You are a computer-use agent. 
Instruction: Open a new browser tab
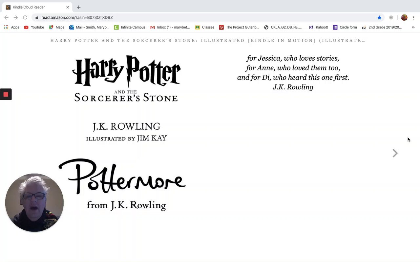pyautogui.click(x=78, y=7)
